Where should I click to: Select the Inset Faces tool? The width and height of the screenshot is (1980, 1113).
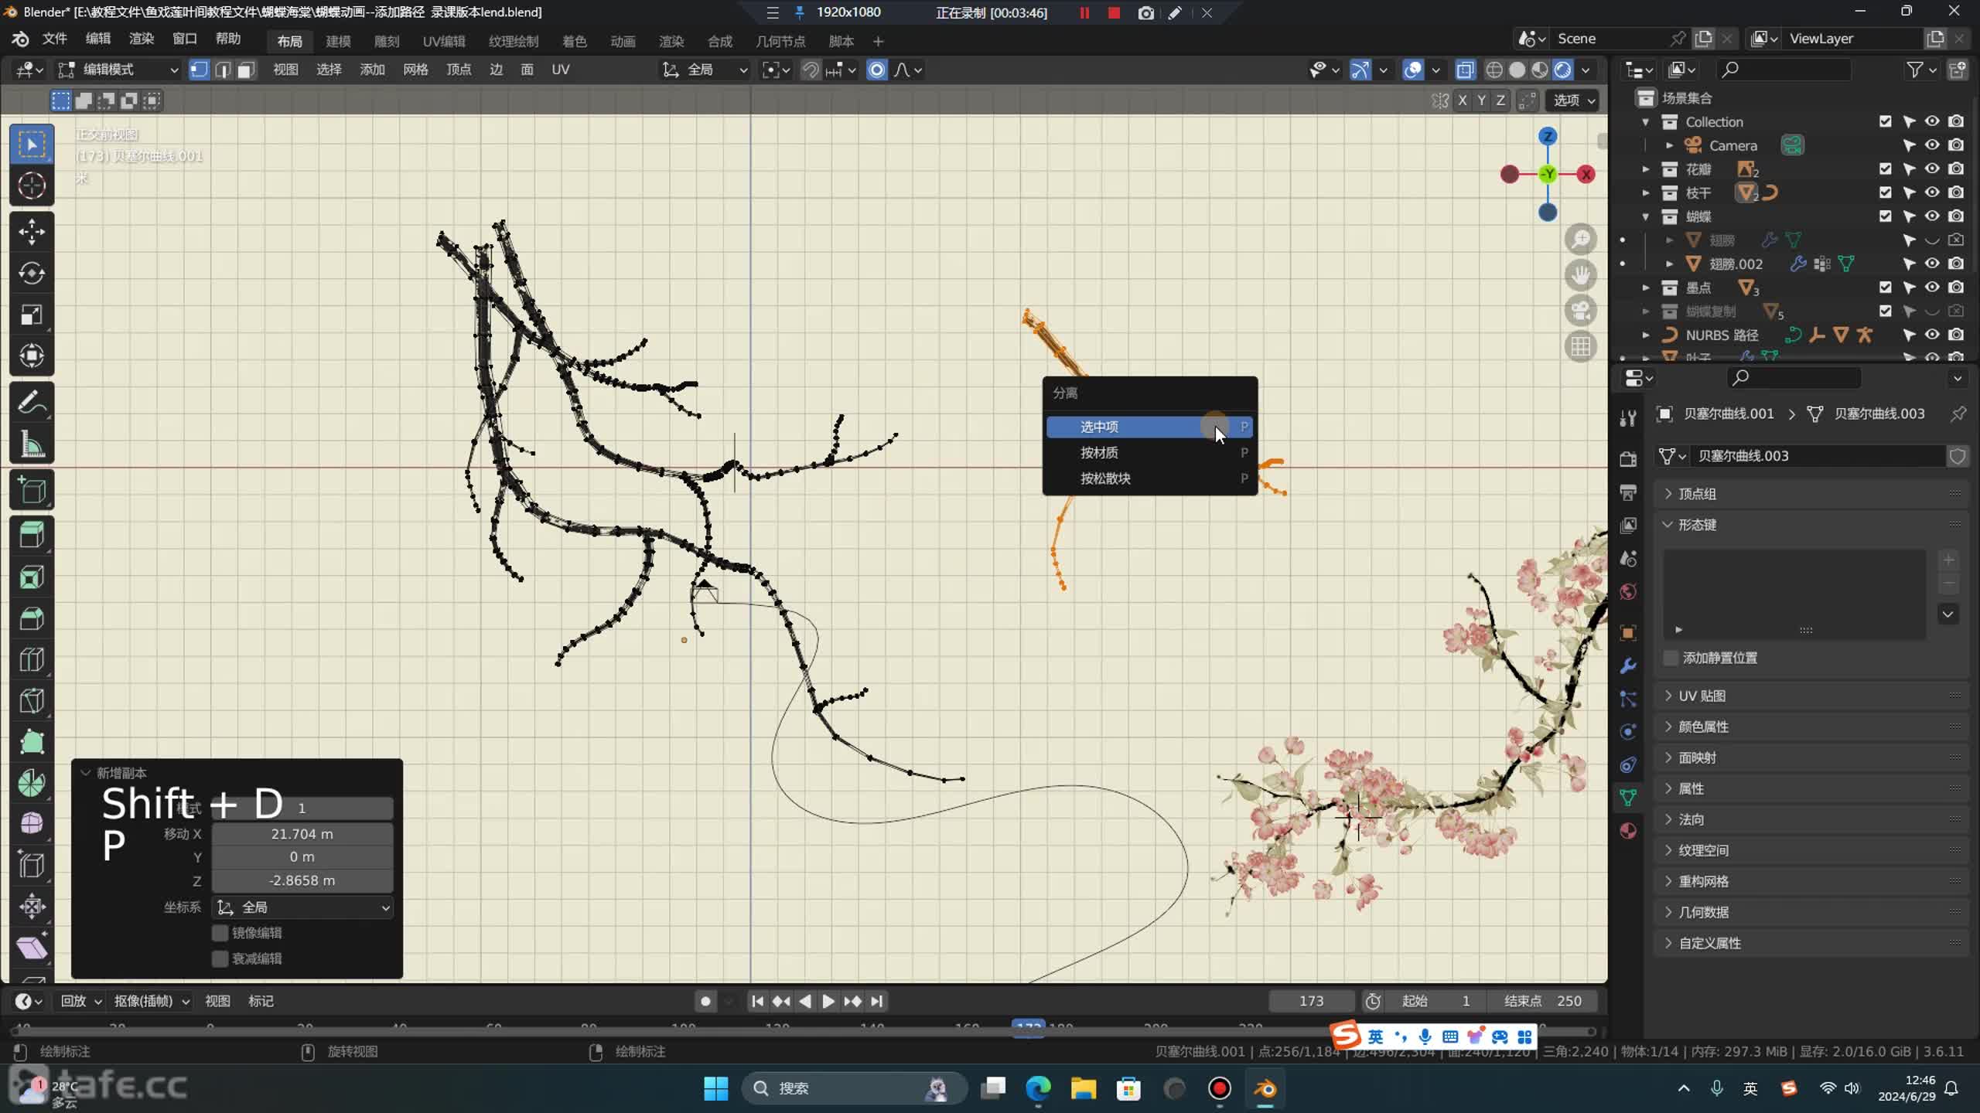(32, 577)
